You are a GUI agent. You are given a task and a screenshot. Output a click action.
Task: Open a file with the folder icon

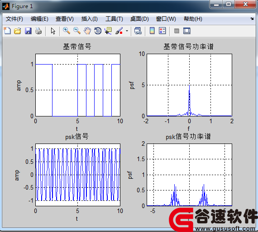18,31
